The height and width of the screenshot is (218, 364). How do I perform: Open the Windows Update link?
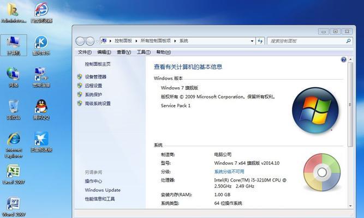tap(103, 190)
